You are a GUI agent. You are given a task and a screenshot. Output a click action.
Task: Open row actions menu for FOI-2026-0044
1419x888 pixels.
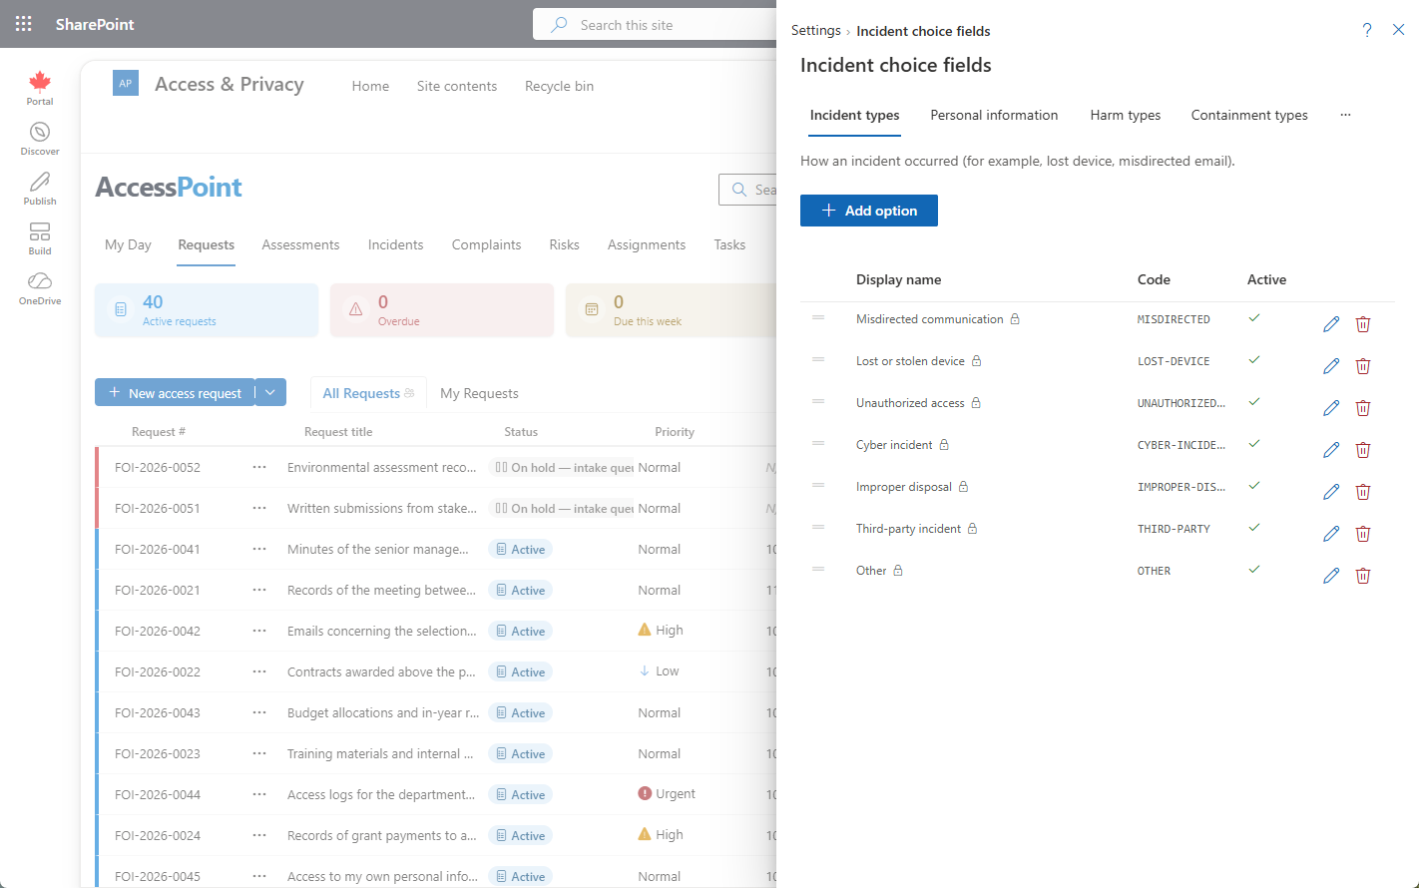point(259,794)
